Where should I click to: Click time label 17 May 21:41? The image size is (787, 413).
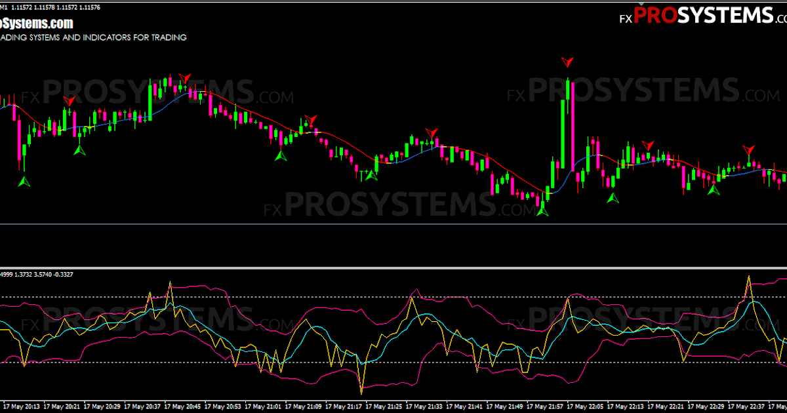pos(466,406)
